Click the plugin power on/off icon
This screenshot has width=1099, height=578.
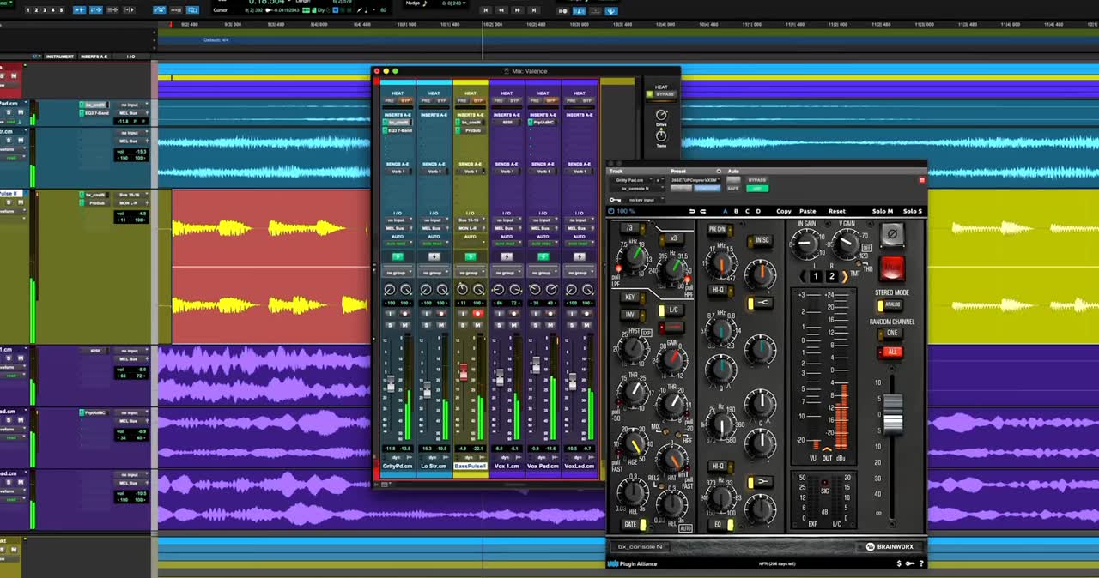coord(611,211)
